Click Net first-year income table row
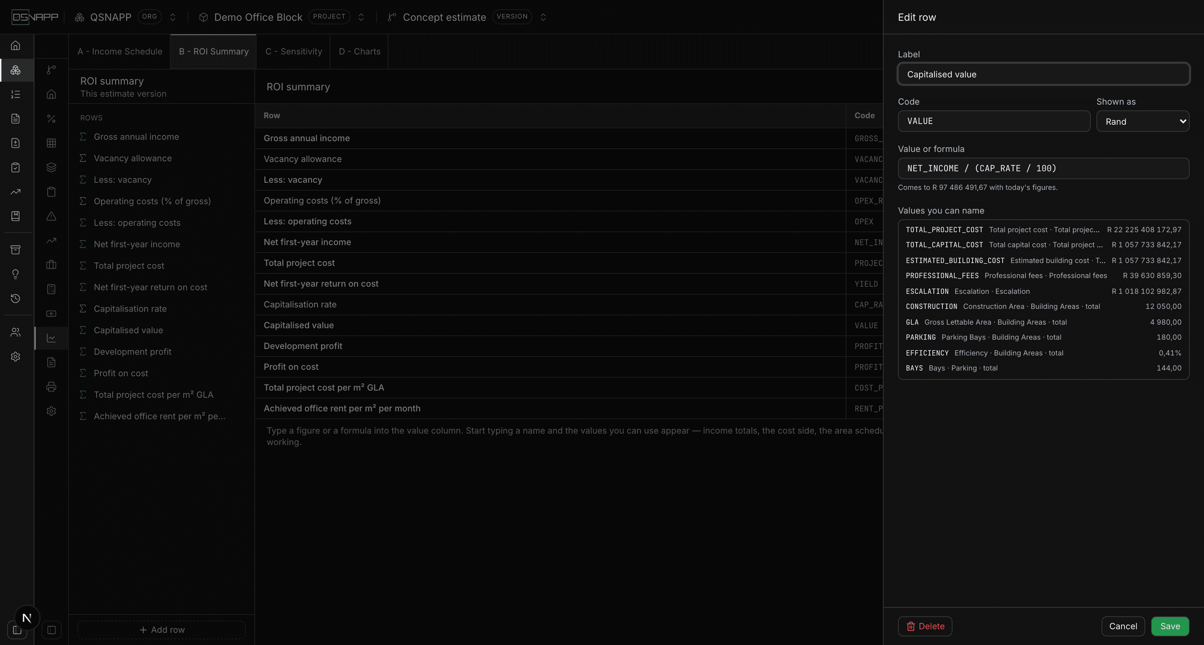The image size is (1204, 645). pyautogui.click(x=568, y=242)
